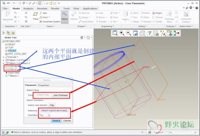Viewport: 200px width, 136px height.
Task: Open Component Interface tool
Action: point(186,17)
